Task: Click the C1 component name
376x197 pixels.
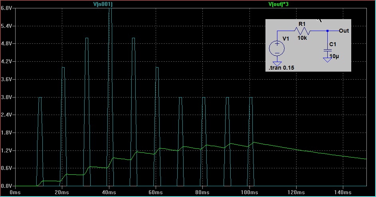Action: point(333,44)
